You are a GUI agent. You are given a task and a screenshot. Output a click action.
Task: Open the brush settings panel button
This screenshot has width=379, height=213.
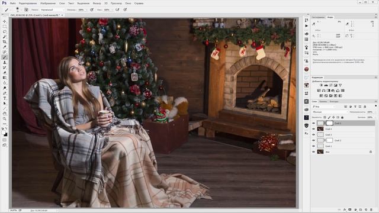[x=26, y=9]
